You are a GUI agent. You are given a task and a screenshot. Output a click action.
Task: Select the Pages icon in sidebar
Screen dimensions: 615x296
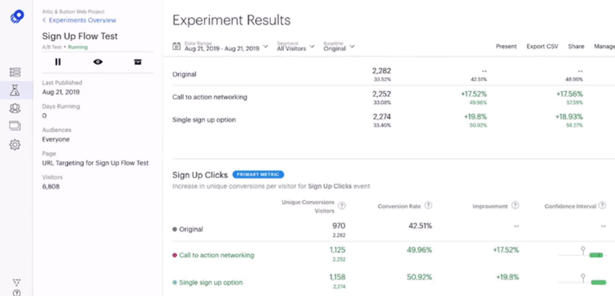[15, 126]
